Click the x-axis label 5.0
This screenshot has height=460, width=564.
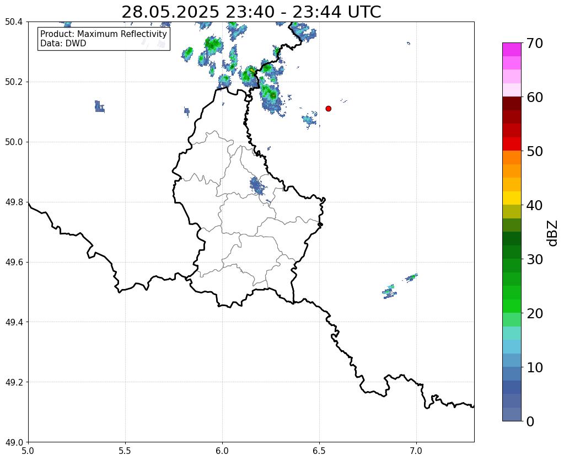pos(28,451)
